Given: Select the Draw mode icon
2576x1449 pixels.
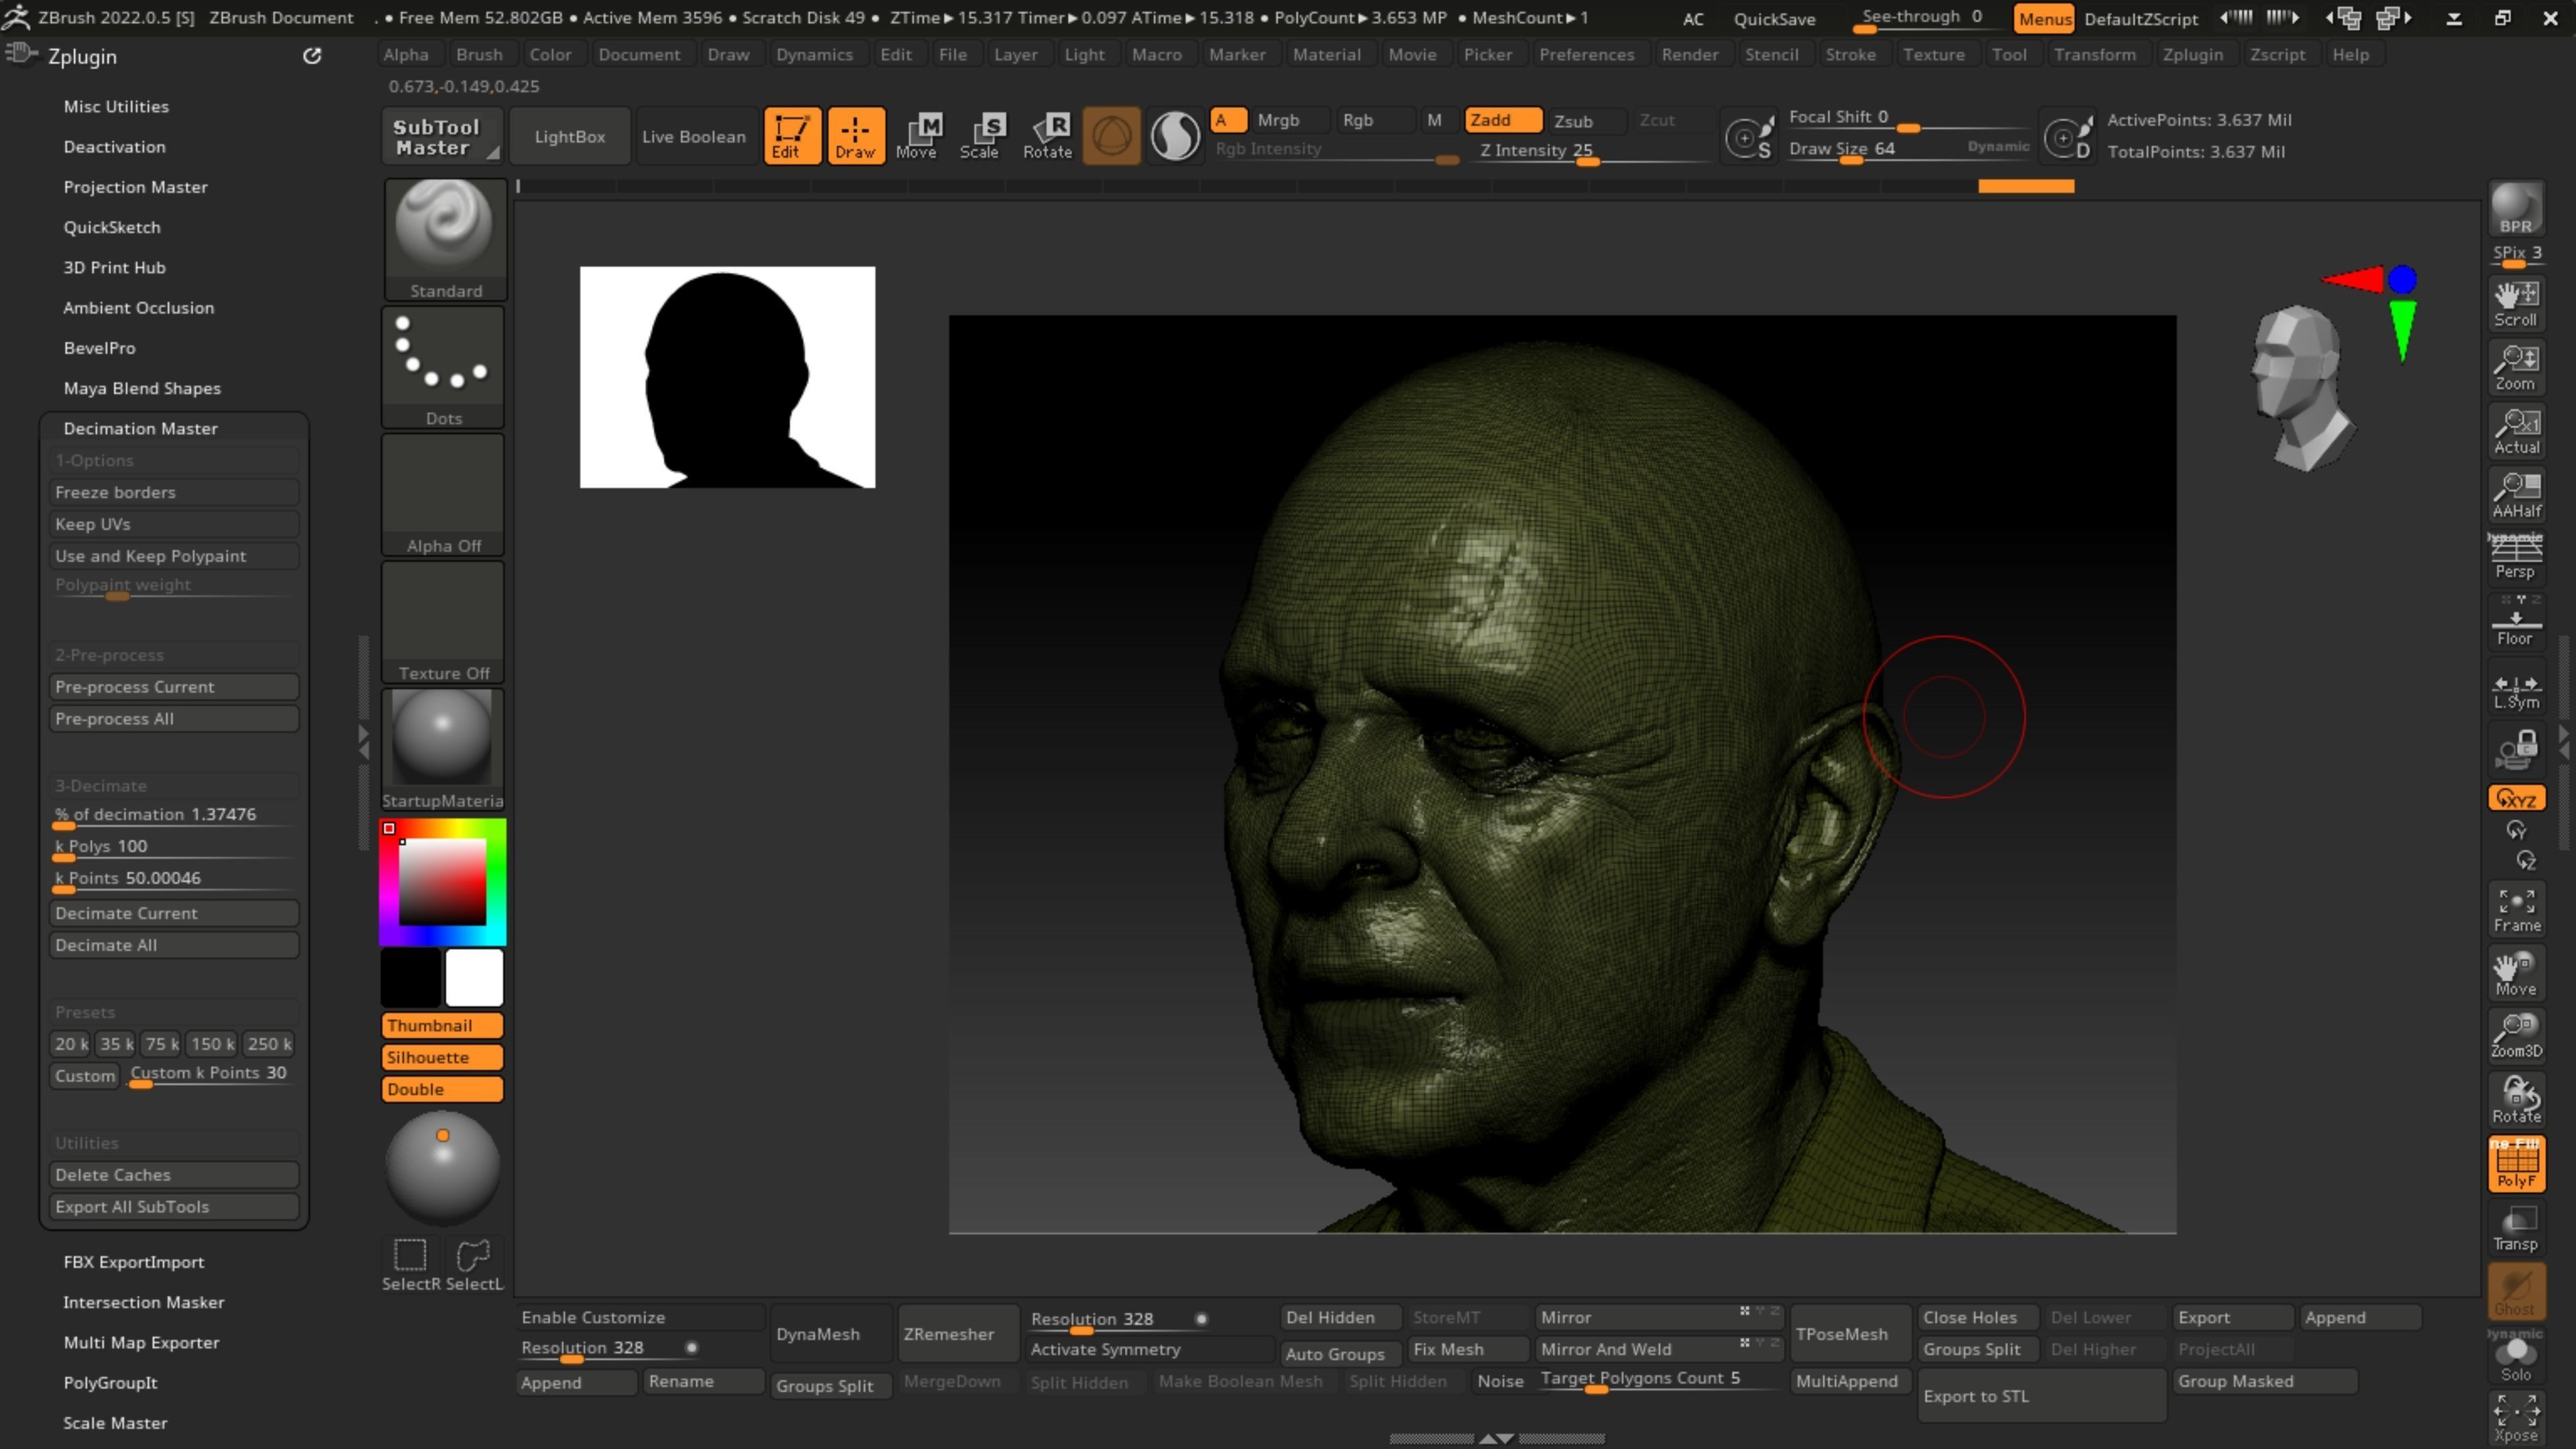Looking at the screenshot, I should (x=856, y=136).
